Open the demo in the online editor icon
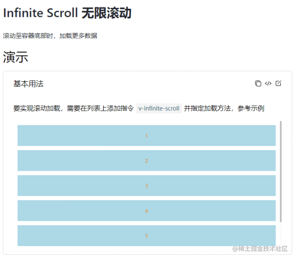Image resolution: width=295 pixels, height=259 pixels. click(278, 83)
